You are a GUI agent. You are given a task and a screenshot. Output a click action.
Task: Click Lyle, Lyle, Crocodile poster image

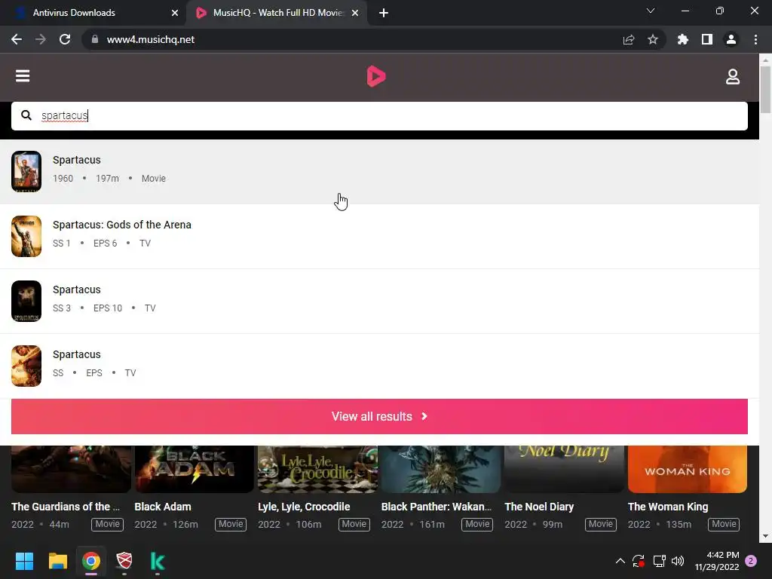(x=317, y=469)
